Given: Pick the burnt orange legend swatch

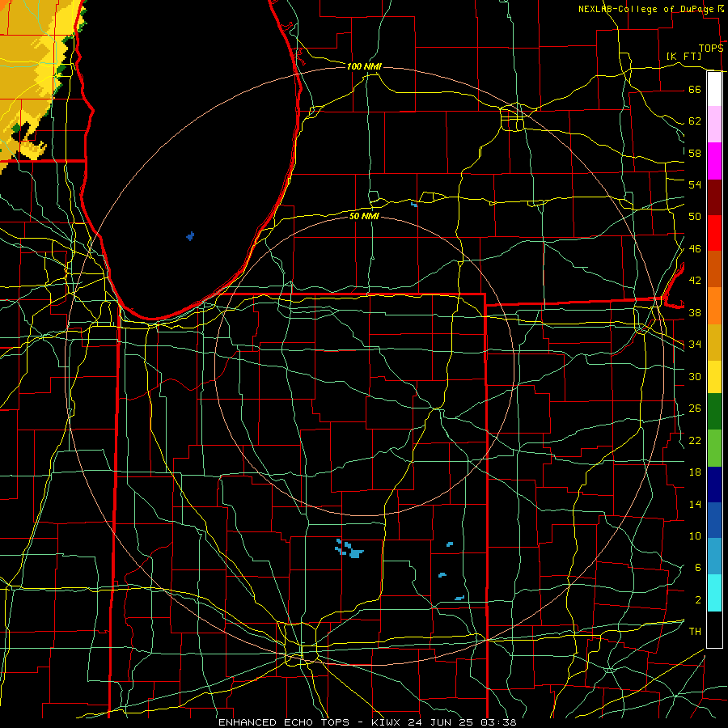Looking at the screenshot, I should [714, 269].
